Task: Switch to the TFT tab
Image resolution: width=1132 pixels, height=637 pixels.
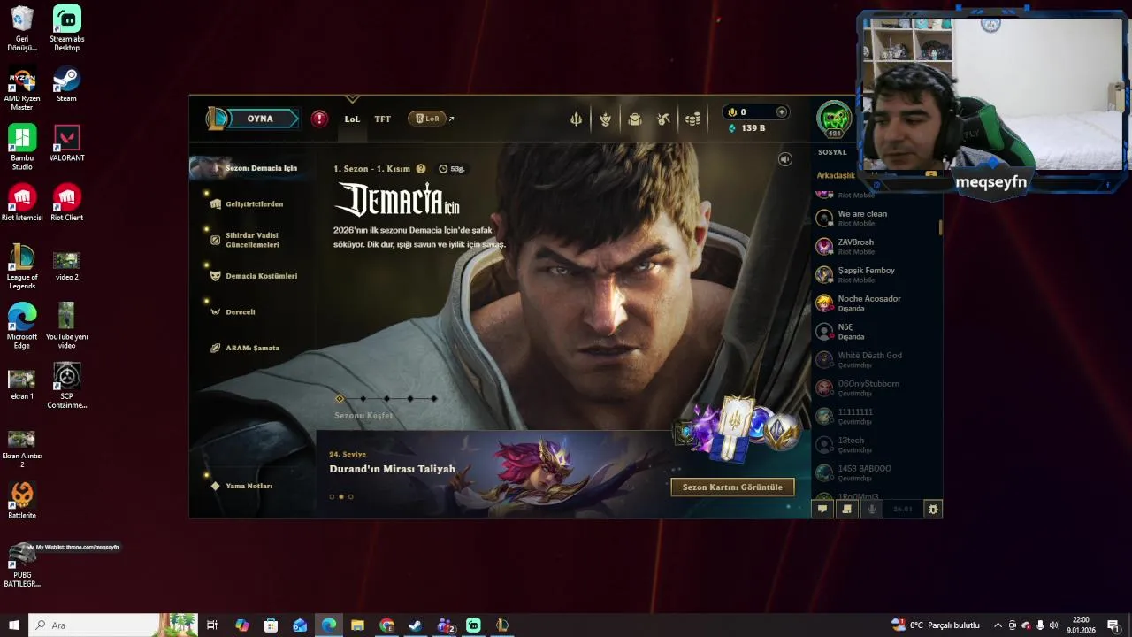Action: pos(382,119)
